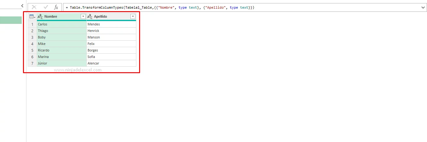Select the cell containing Manson
This screenshot has width=427, height=142.
(111, 37)
